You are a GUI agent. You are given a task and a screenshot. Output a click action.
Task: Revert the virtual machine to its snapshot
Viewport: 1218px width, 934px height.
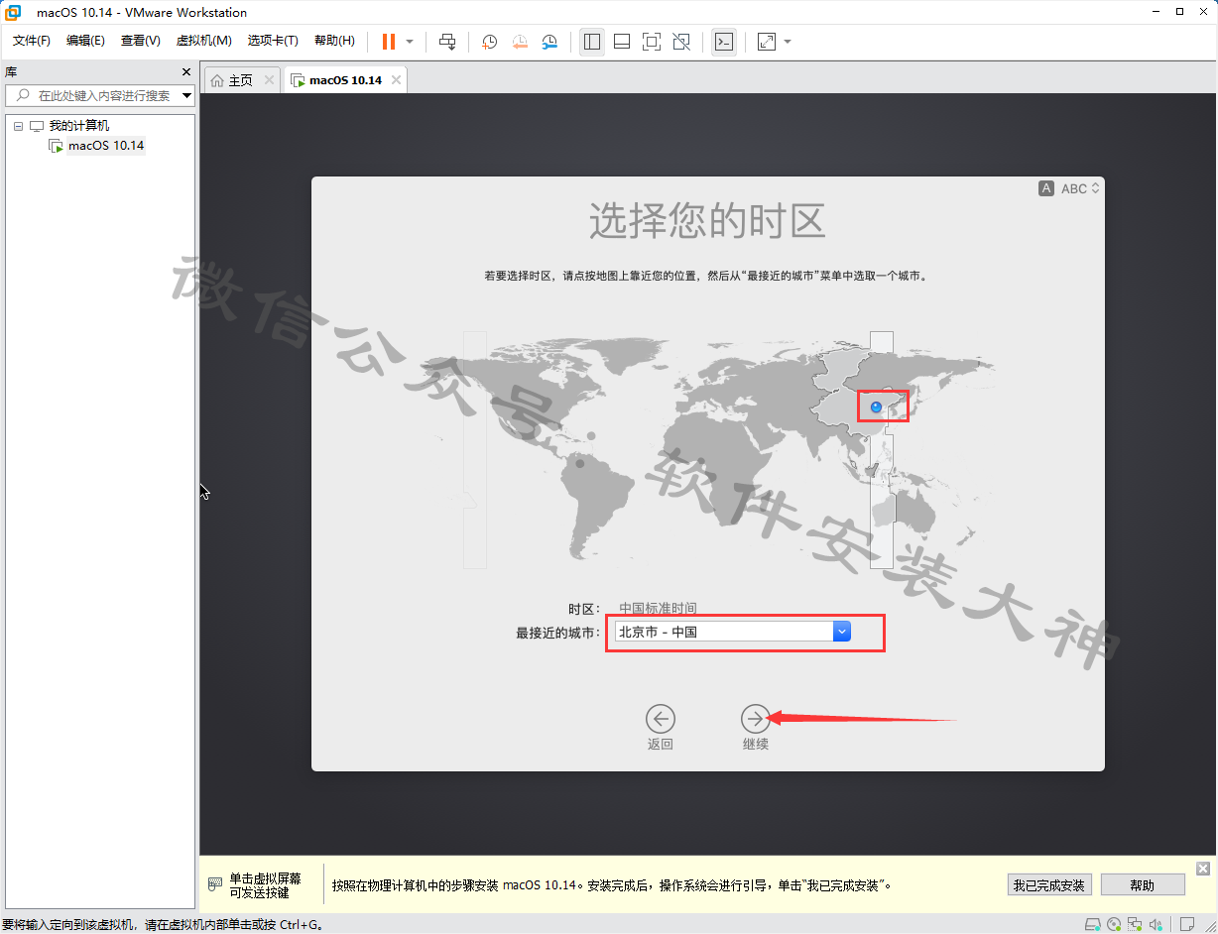coord(520,42)
